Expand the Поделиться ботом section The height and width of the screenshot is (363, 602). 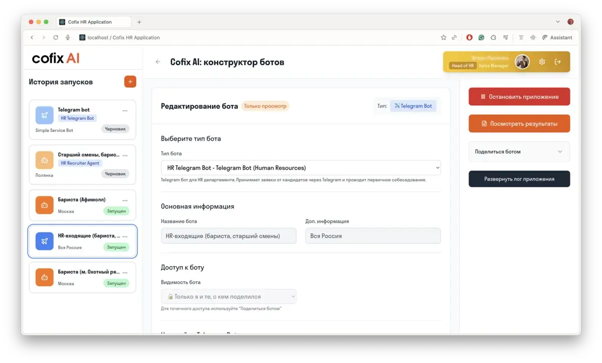coord(519,151)
